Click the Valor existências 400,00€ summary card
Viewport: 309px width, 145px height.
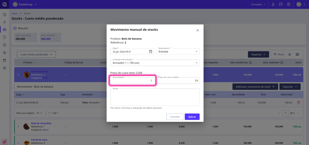[x=26, y=37]
